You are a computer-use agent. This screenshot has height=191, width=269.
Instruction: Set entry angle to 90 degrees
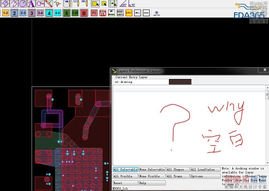click(132, 3)
